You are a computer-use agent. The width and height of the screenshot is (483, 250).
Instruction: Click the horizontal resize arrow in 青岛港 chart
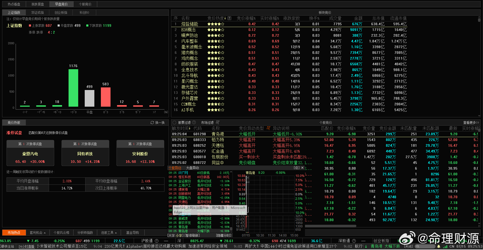coord(248,182)
